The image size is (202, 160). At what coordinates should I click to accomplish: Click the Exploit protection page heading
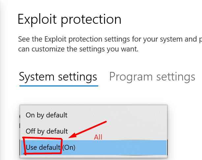[70, 19]
